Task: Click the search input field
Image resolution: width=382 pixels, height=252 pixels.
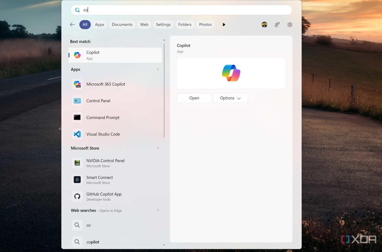Action: [181, 10]
